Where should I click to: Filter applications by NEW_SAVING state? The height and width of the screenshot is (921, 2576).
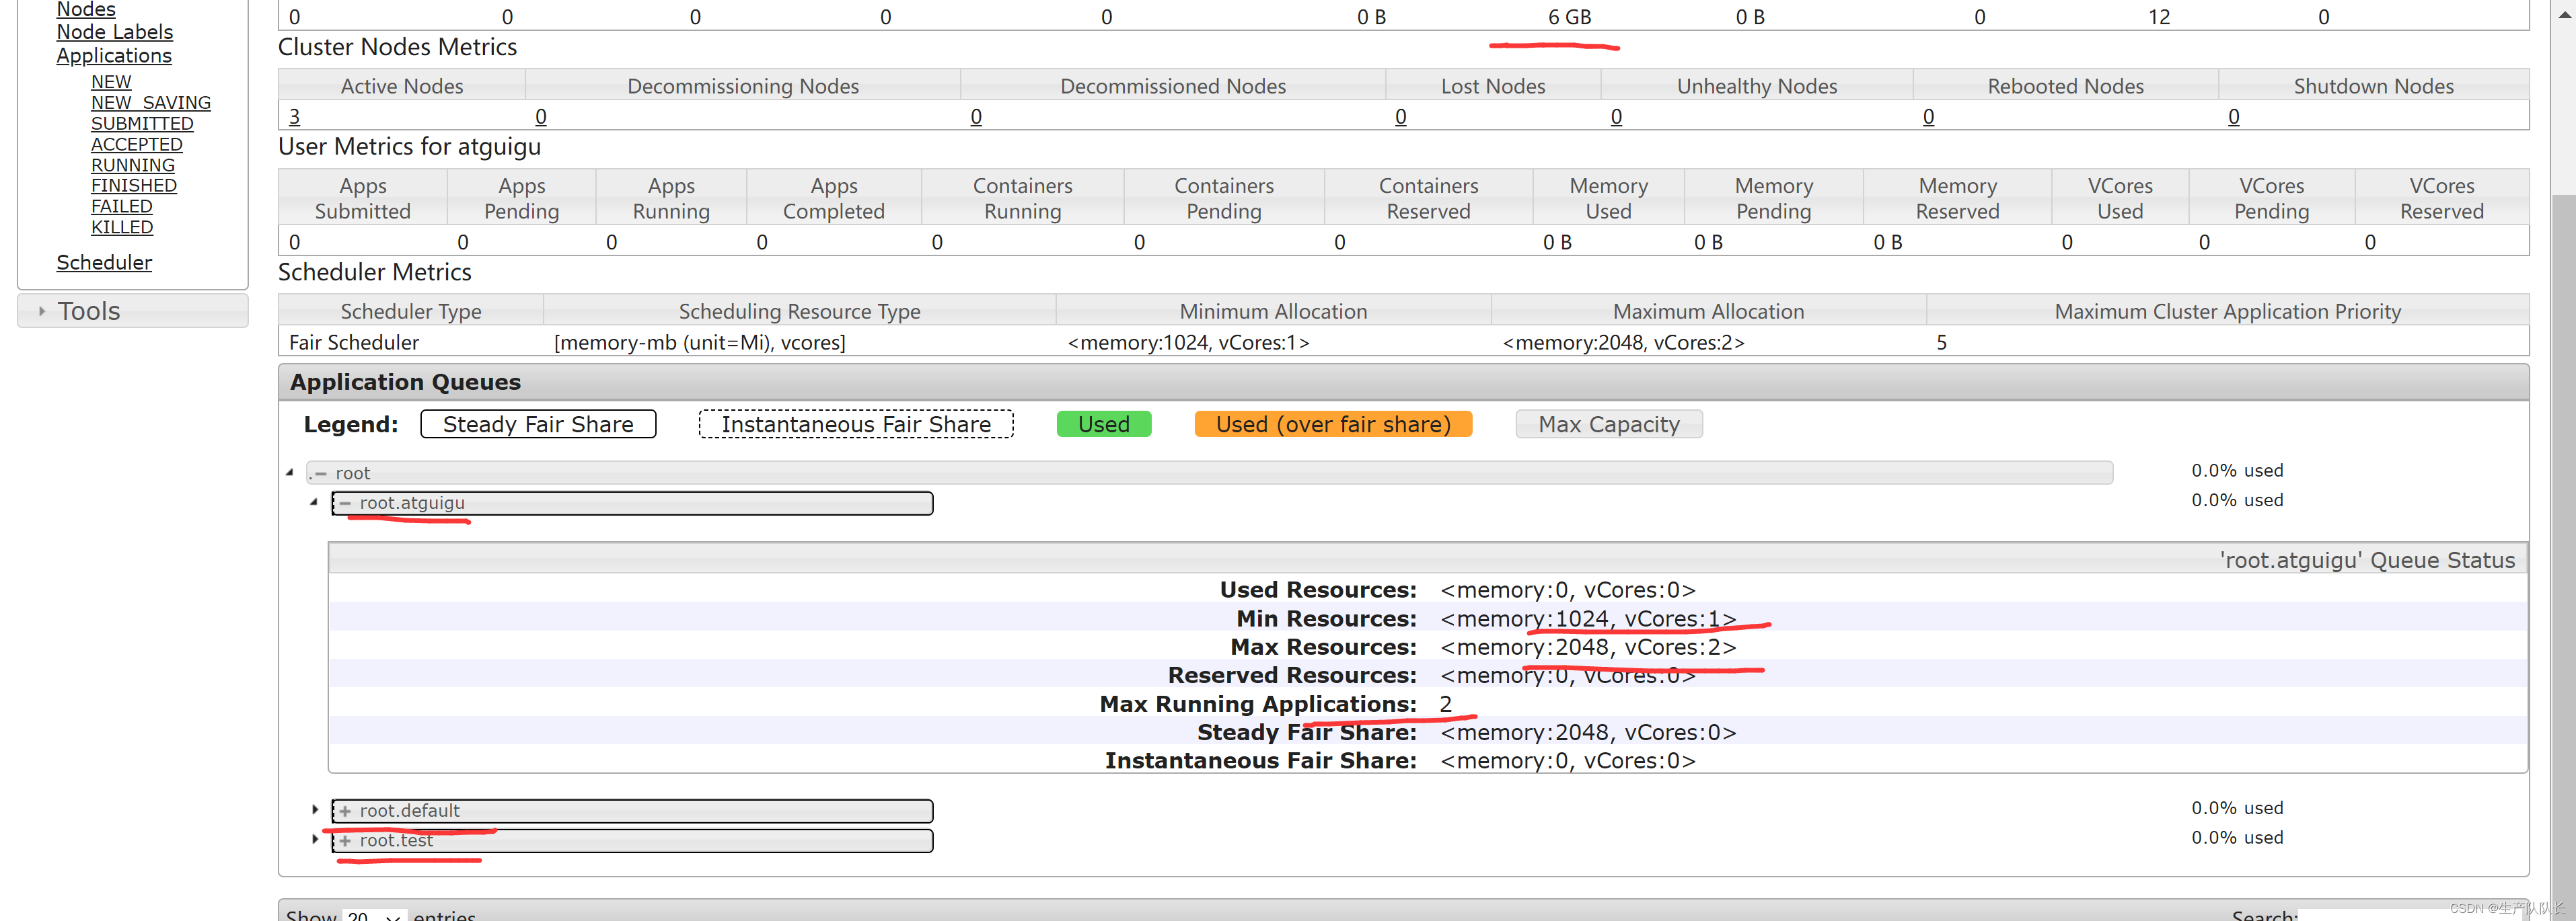click(151, 103)
